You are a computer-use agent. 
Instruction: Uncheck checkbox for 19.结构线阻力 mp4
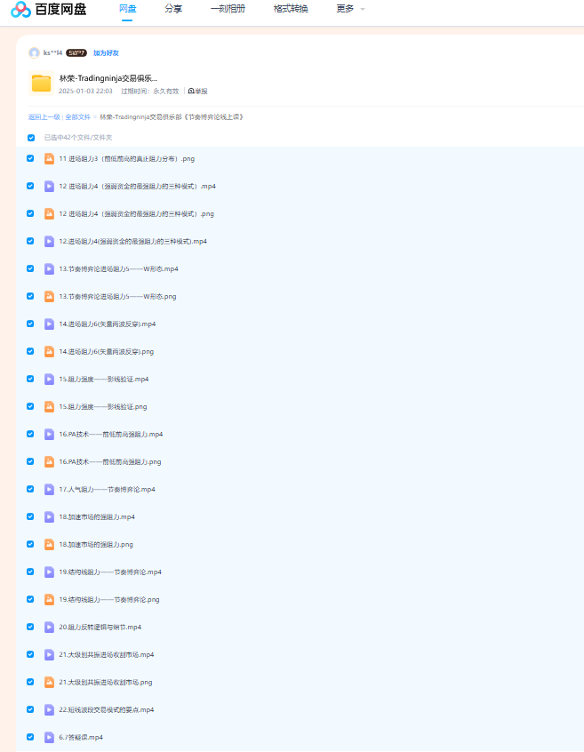tap(30, 572)
